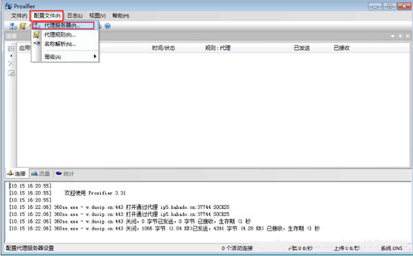This screenshot has height=256, width=413.
Task: Switch to the 流量 tab
Action: pos(41,173)
